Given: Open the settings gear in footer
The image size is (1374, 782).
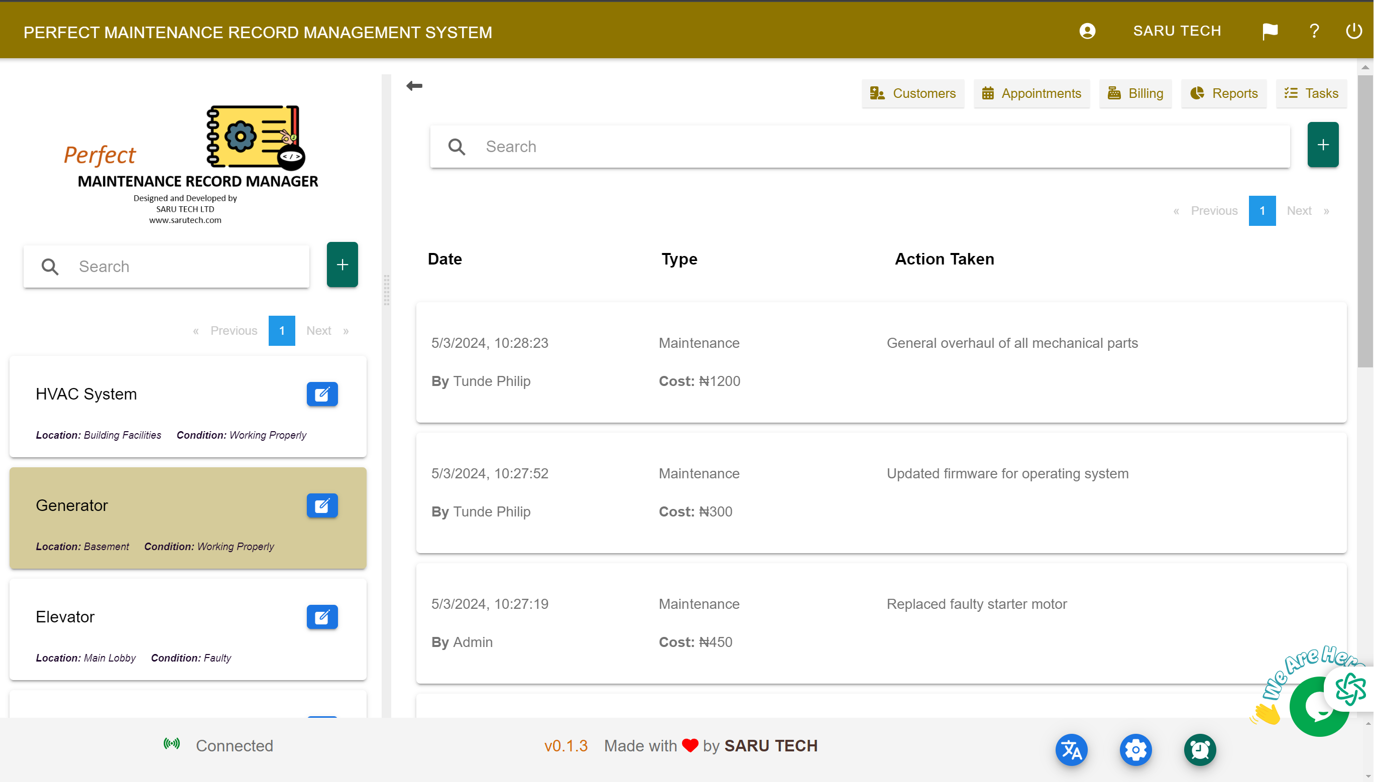Looking at the screenshot, I should tap(1136, 750).
